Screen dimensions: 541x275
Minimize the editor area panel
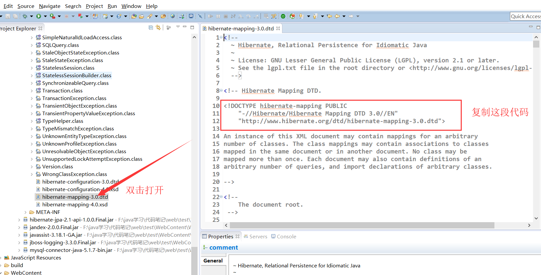click(531, 27)
